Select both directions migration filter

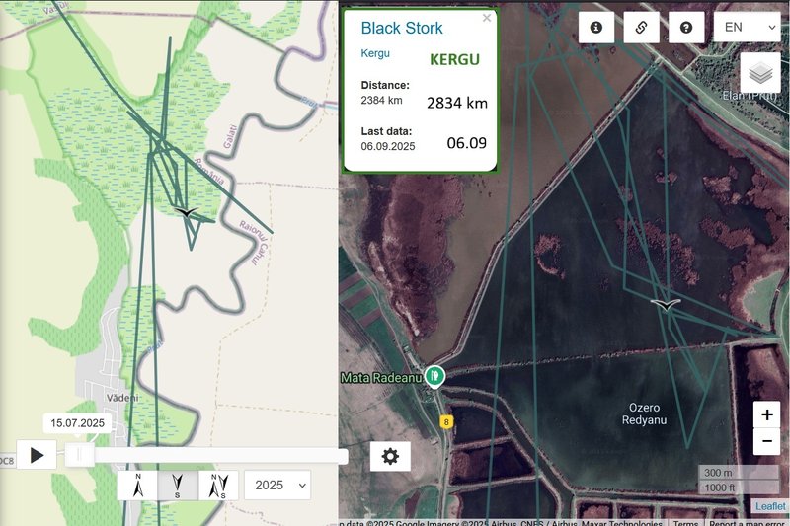pyautogui.click(x=218, y=486)
